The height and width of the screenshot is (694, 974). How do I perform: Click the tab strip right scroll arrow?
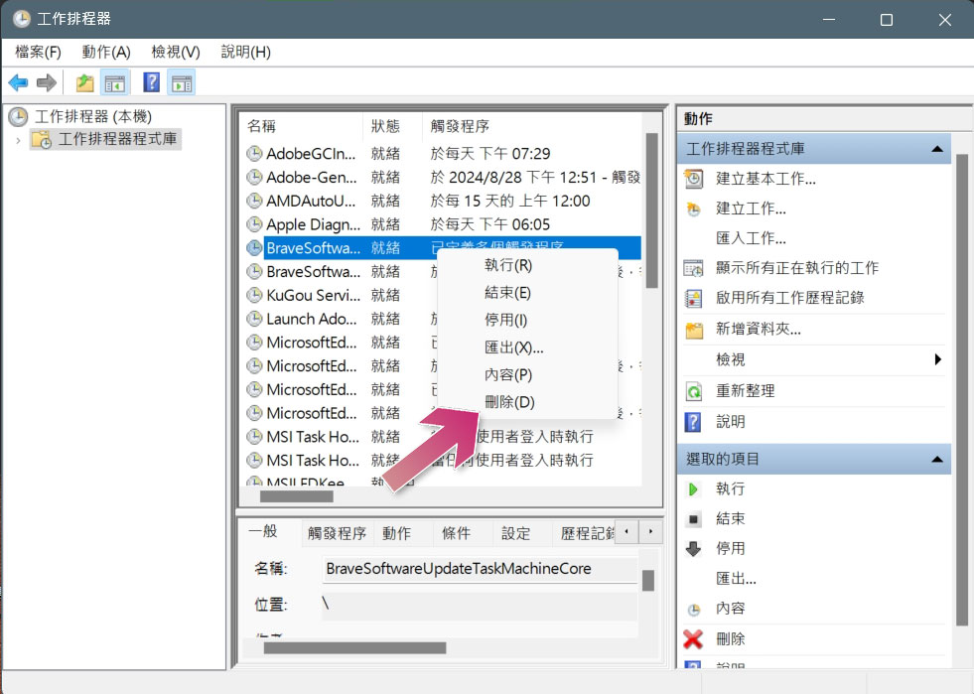coord(650,532)
